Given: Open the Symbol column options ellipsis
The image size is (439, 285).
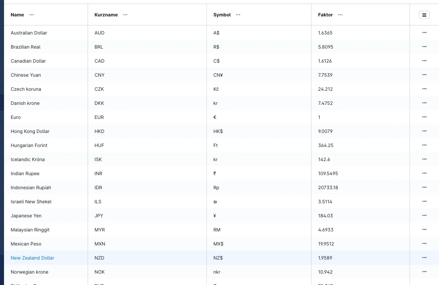Looking at the screenshot, I should click(238, 15).
